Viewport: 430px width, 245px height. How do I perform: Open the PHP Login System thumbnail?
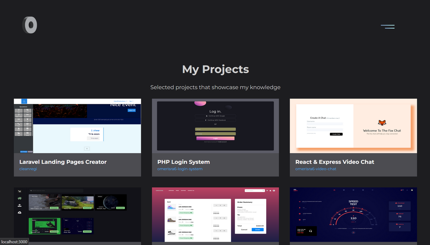(x=215, y=126)
